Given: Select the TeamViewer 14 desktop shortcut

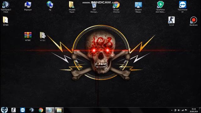Looking at the screenshot, I should [x=182, y=7].
